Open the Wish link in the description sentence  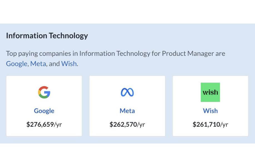click(x=69, y=64)
